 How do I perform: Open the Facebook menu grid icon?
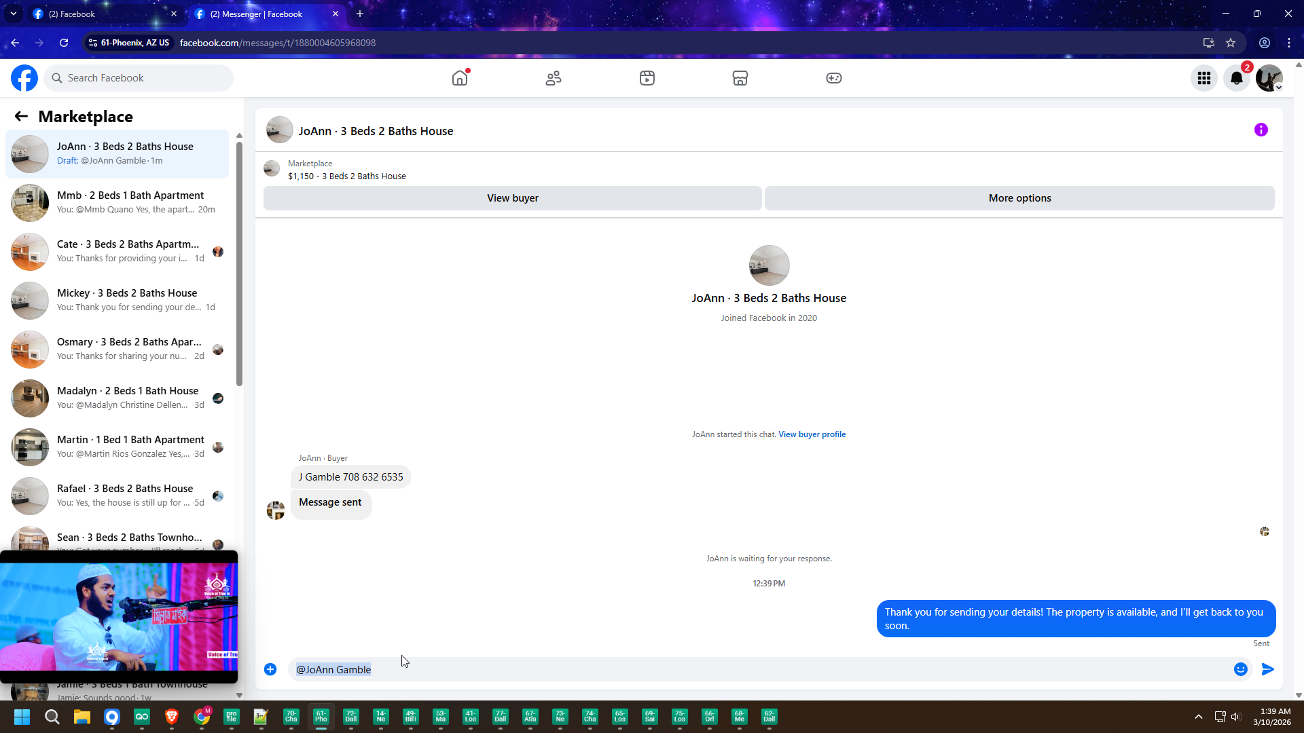(1204, 78)
